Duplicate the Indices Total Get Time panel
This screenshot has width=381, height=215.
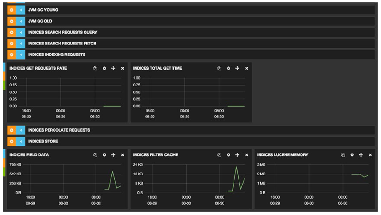point(219,68)
